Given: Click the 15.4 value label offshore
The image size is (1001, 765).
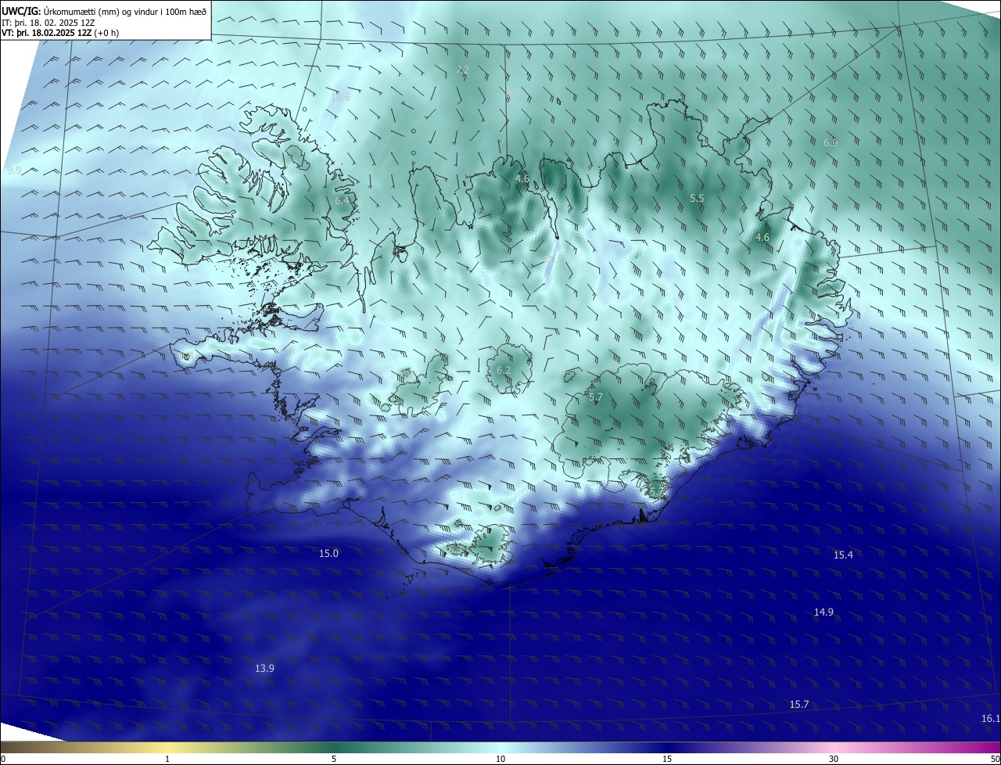Looking at the screenshot, I should click(843, 555).
